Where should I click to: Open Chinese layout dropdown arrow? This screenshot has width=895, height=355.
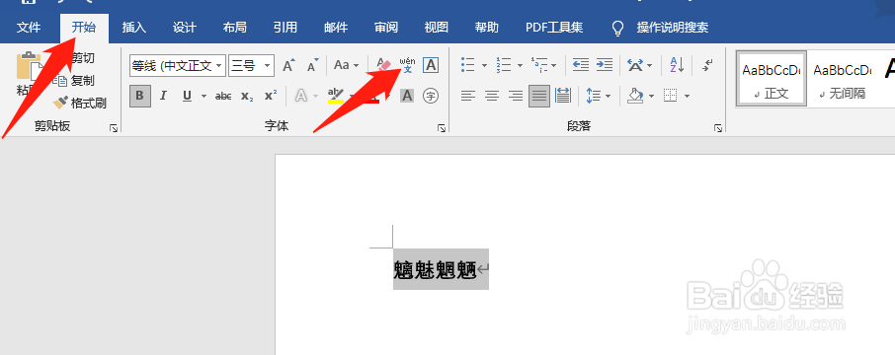tap(650, 65)
